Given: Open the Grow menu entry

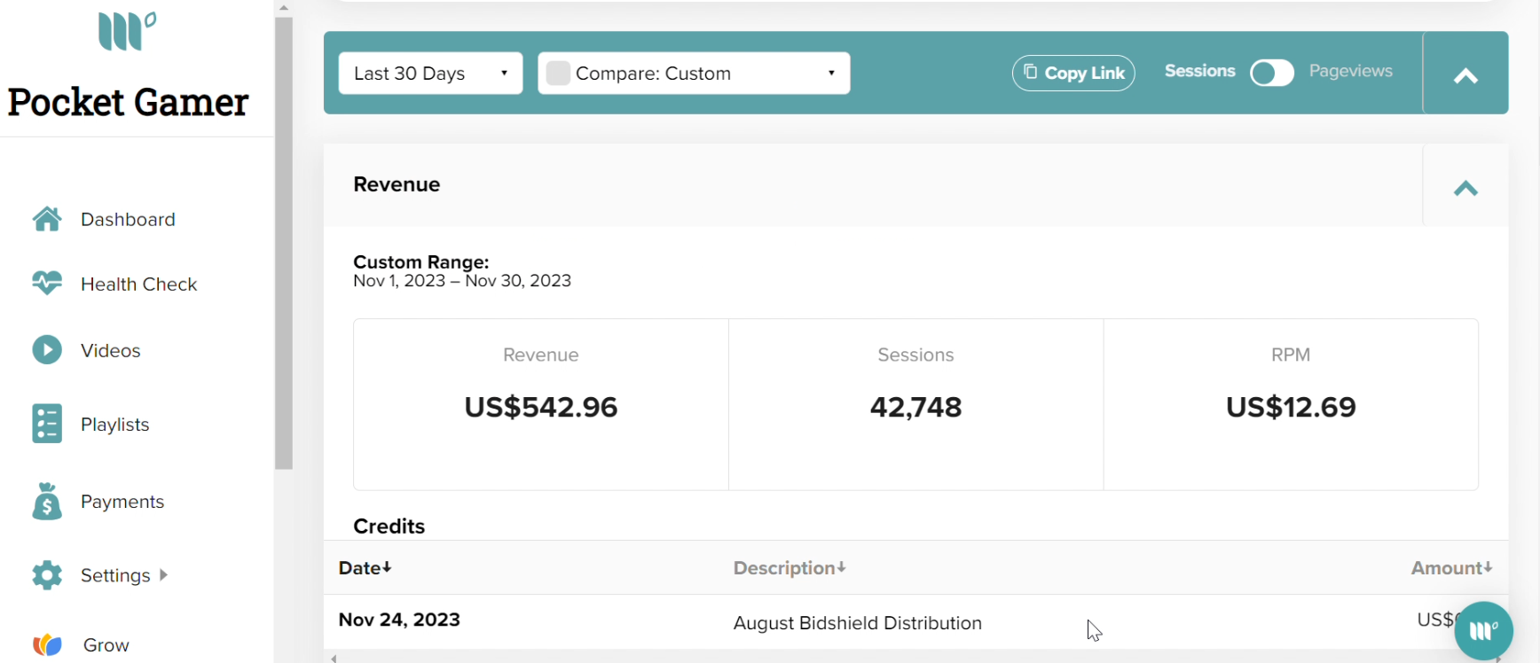Looking at the screenshot, I should (x=106, y=644).
